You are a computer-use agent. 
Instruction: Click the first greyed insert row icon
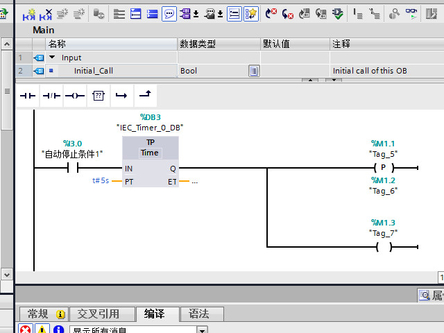62,14
